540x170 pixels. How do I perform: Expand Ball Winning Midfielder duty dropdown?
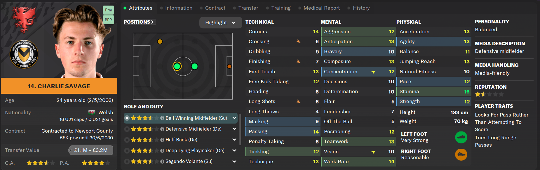[x=234, y=118]
